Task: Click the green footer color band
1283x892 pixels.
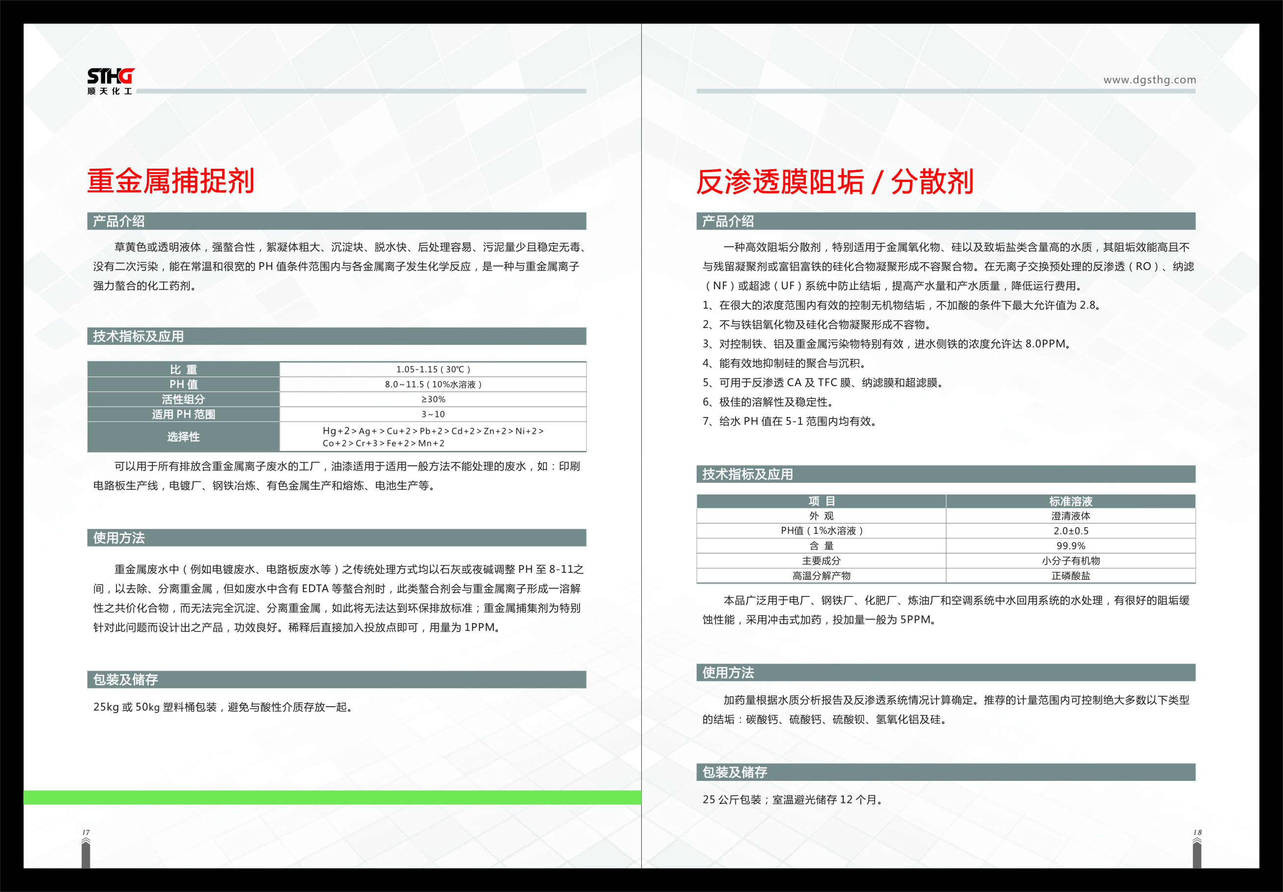Action: click(332, 797)
